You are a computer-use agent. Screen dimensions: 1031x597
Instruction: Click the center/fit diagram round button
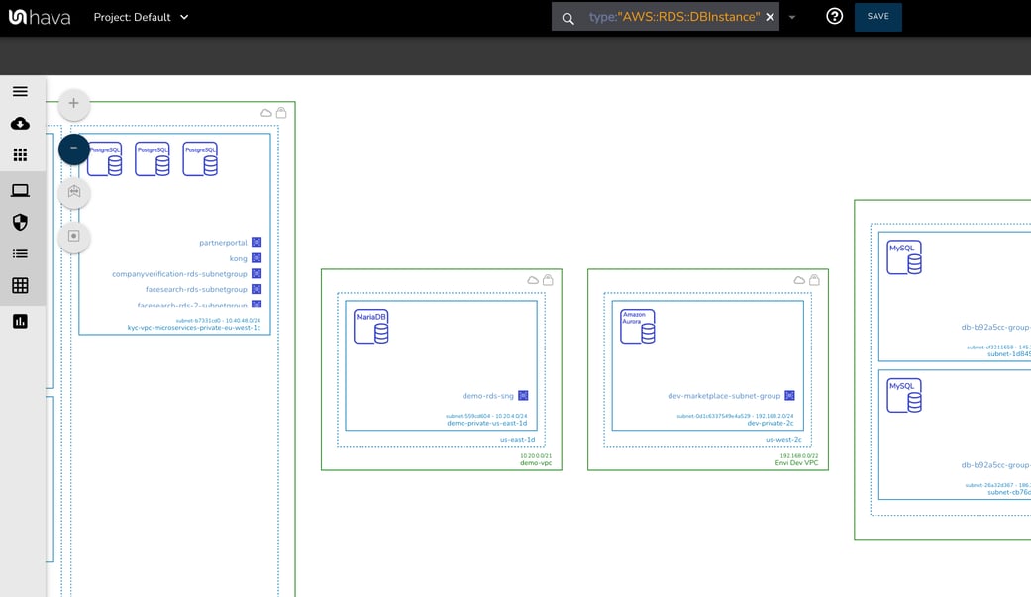point(73,236)
